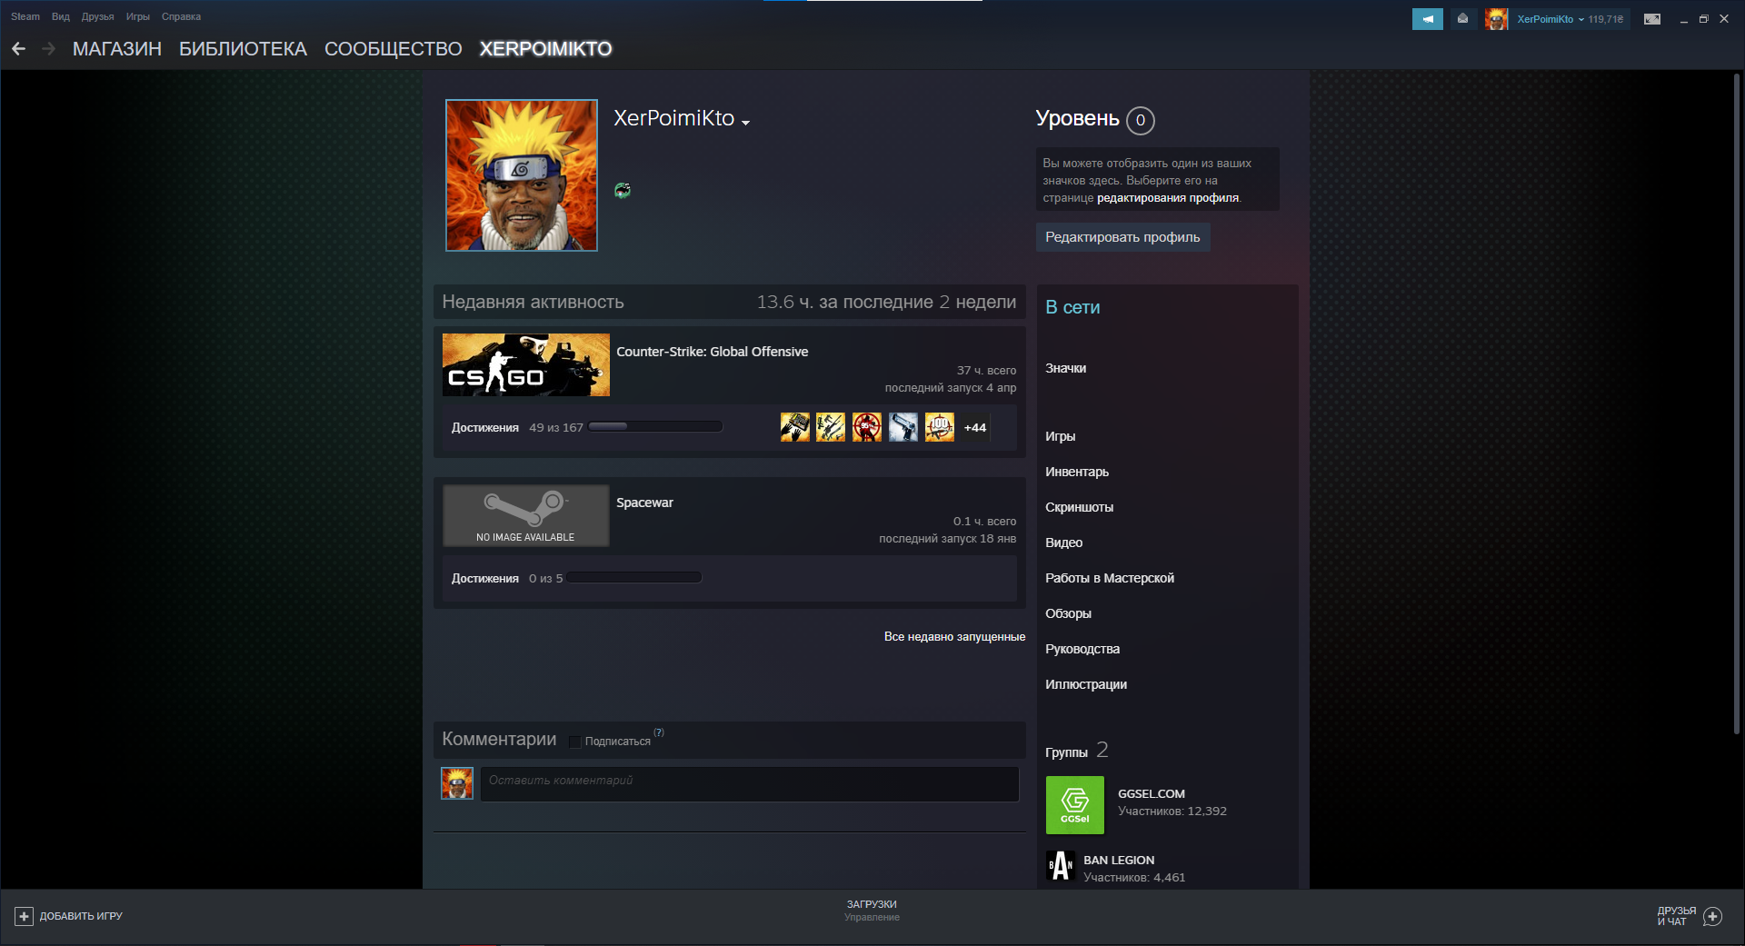Image resolution: width=1745 pixels, height=946 pixels.
Task: Click the commenter avatar beside comment box
Action: [457, 783]
